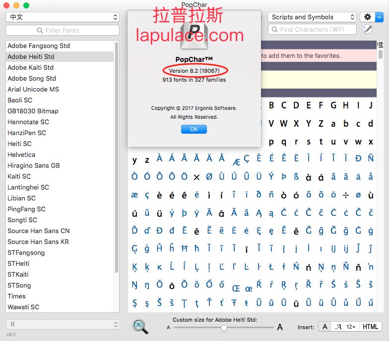Select GB18030 Bitmap font
The width and height of the screenshot is (389, 341).
tap(60, 111)
